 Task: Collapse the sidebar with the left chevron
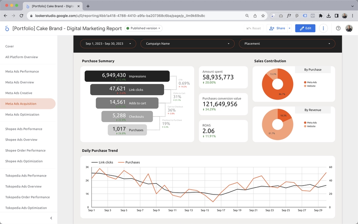pyautogui.click(x=51, y=218)
